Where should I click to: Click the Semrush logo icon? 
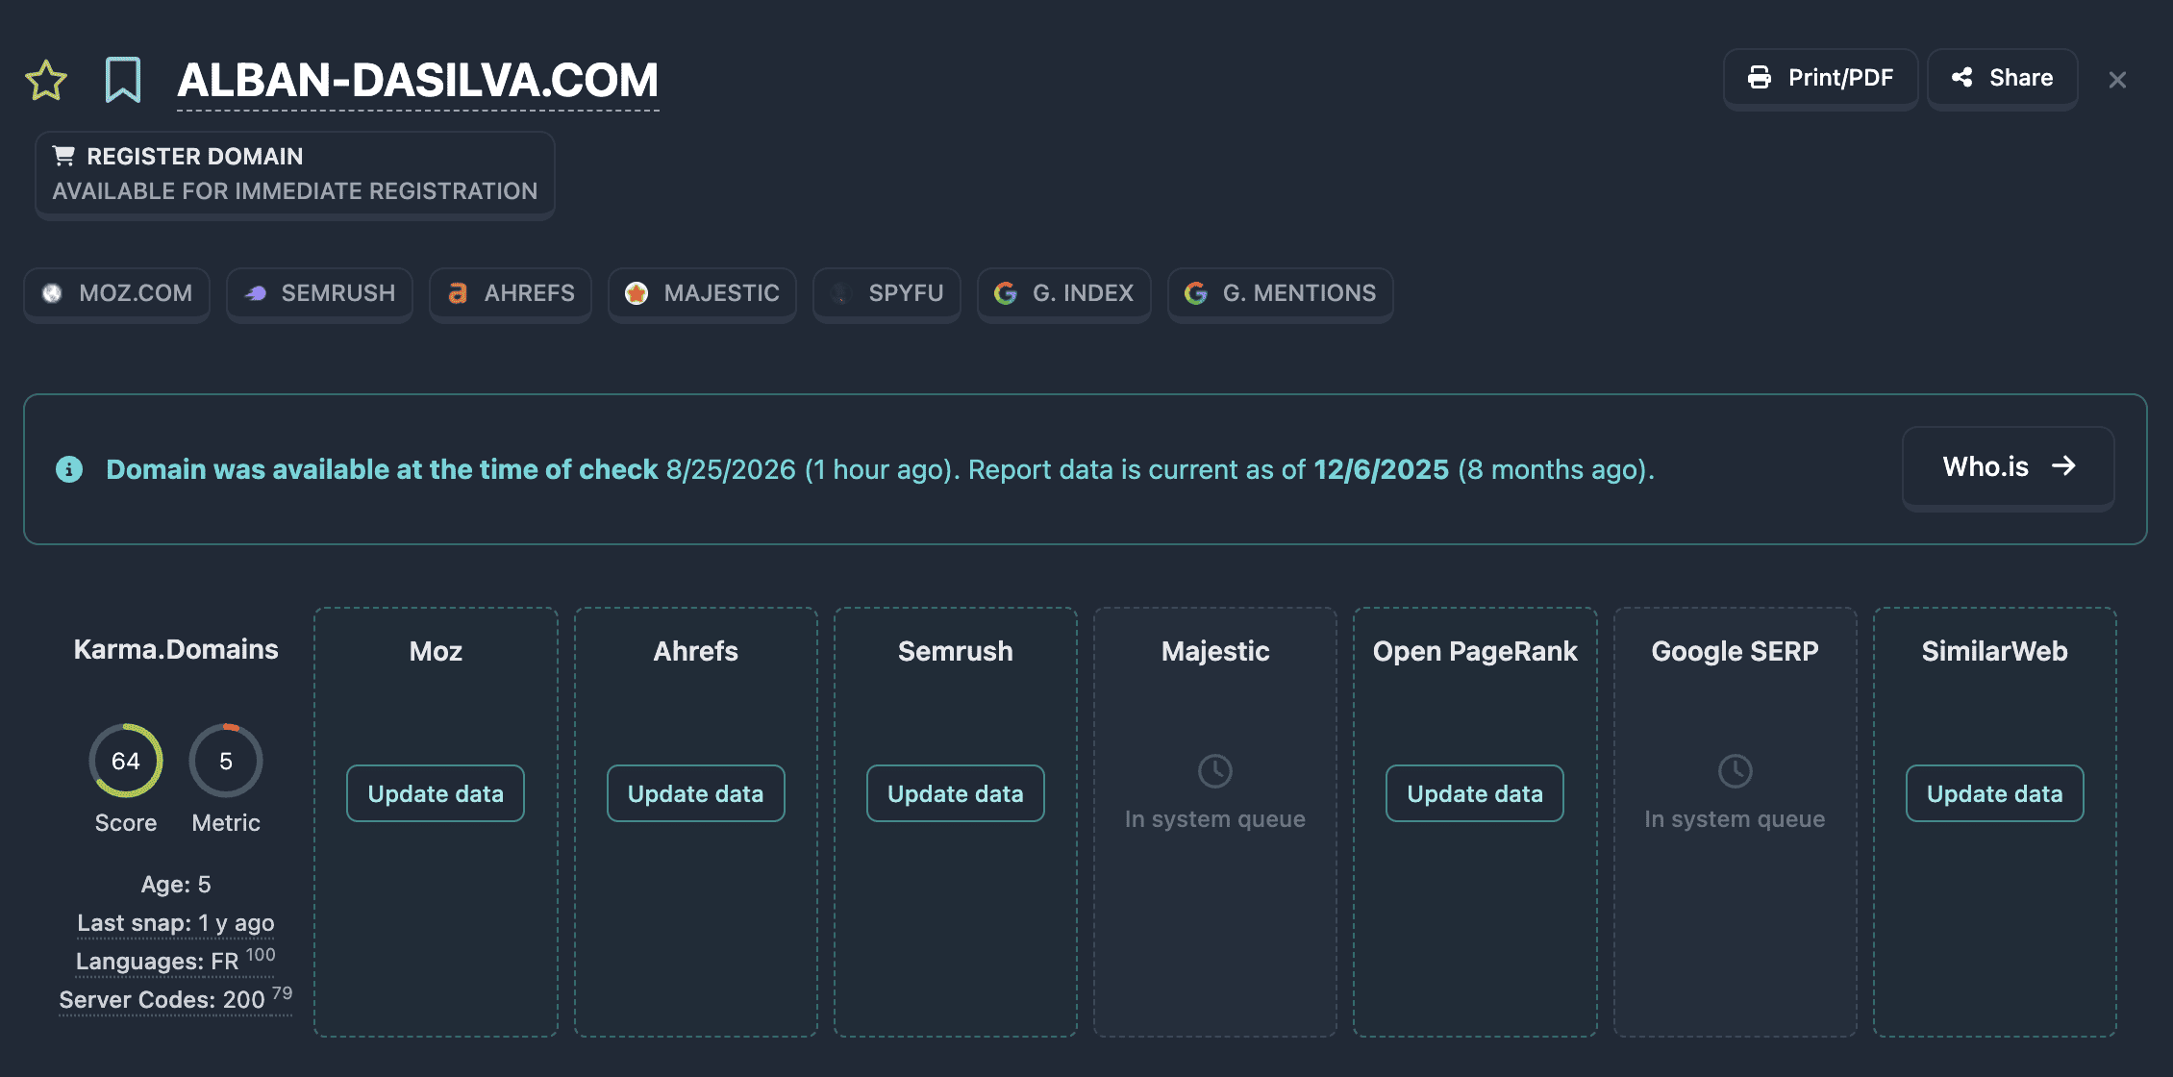255,293
